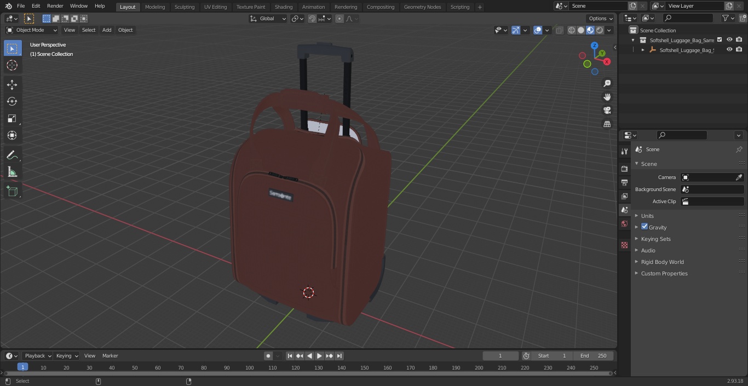
Task: Switch to Wireframe viewport shading
Action: 572,30
